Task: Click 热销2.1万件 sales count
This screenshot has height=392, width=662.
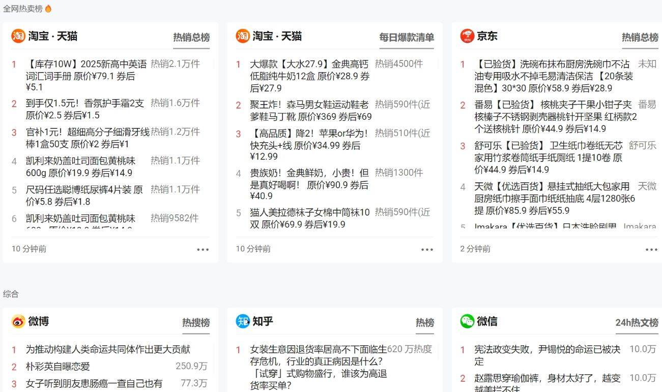Action: point(175,63)
